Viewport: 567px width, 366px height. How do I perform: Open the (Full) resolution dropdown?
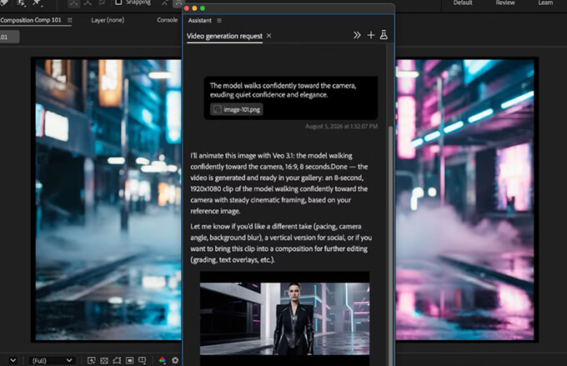pos(52,360)
